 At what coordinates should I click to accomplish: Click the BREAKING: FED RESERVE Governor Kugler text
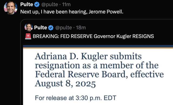tap(82, 36)
